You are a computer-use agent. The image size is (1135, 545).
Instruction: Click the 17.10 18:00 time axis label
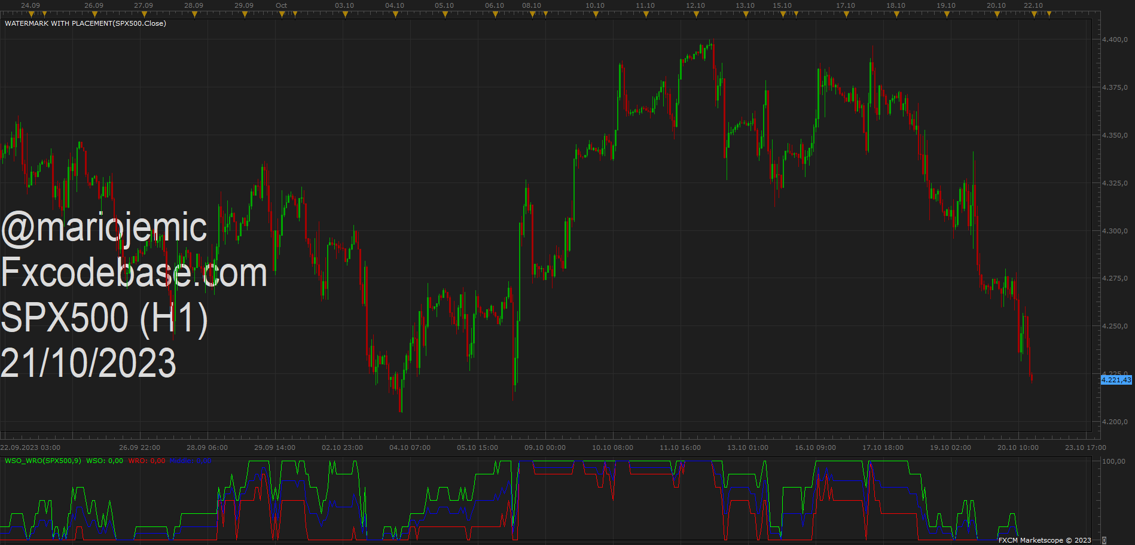click(883, 447)
